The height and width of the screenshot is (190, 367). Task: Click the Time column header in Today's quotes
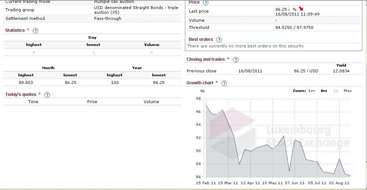point(33,102)
